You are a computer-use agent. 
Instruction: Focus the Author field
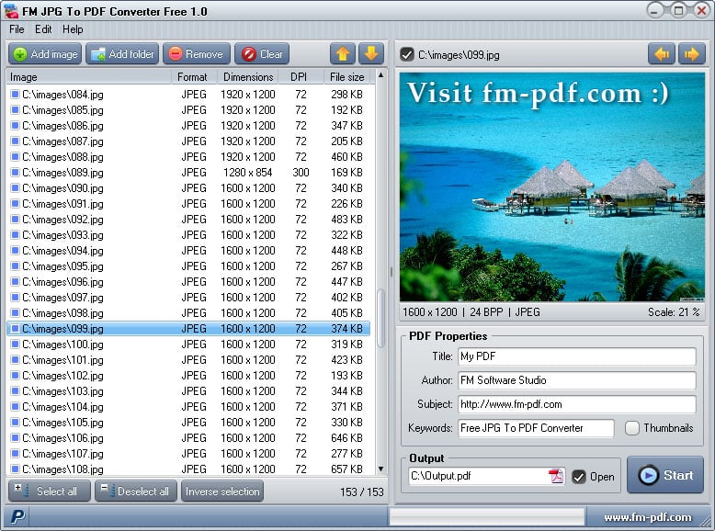coord(577,380)
